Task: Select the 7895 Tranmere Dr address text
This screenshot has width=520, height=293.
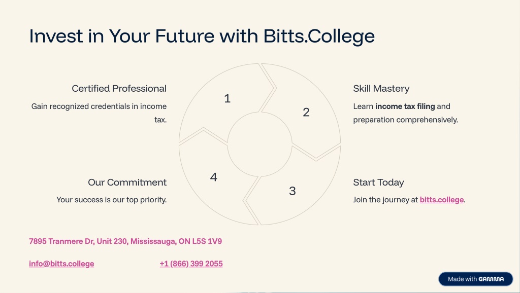Action: click(125, 241)
